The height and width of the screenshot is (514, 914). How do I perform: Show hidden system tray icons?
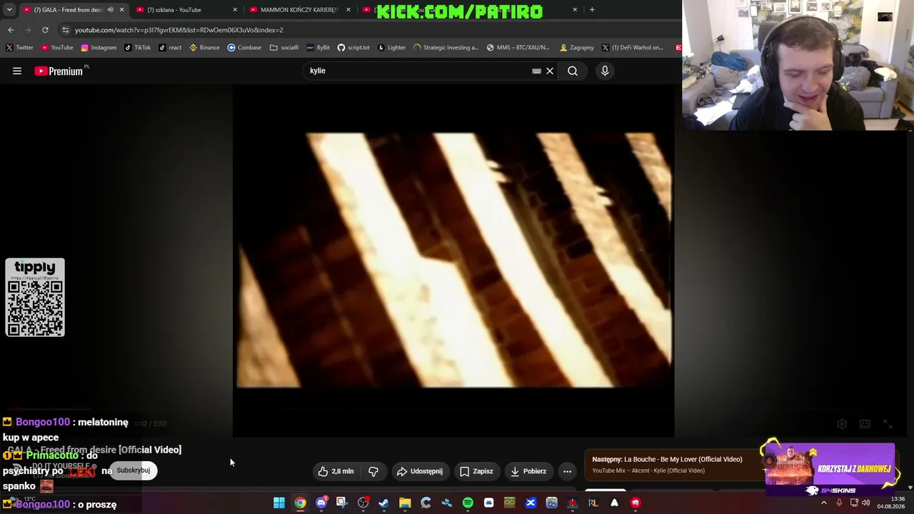[823, 503]
